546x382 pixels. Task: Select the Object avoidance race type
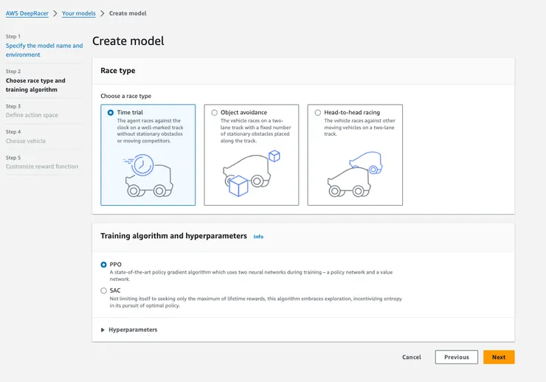pyautogui.click(x=215, y=113)
